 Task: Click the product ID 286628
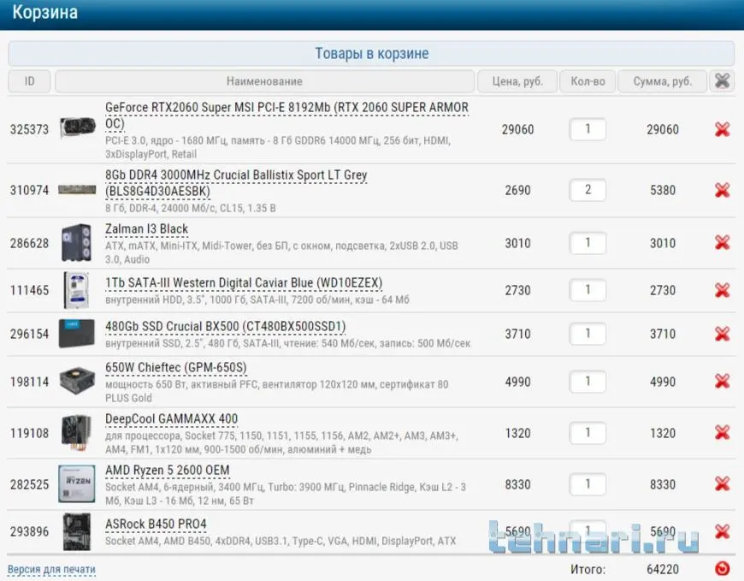point(29,243)
